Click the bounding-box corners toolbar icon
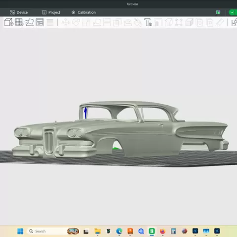This screenshot has width=237, height=237. pyautogui.click(x=179, y=22)
